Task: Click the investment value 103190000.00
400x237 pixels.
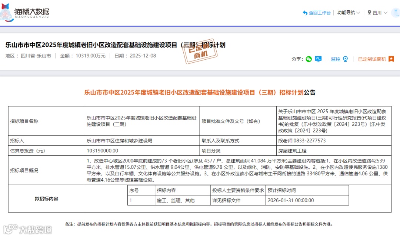Action: coord(142,151)
